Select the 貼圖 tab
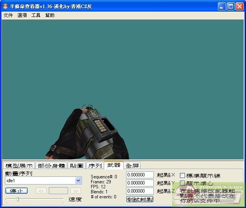 (x=76, y=166)
